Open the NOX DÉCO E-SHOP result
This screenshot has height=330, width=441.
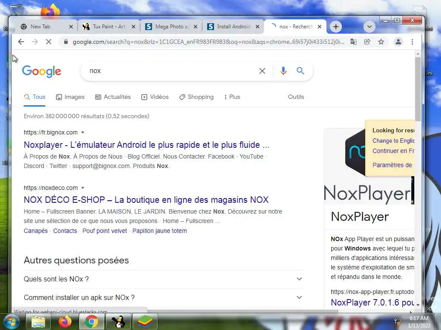coord(146,200)
